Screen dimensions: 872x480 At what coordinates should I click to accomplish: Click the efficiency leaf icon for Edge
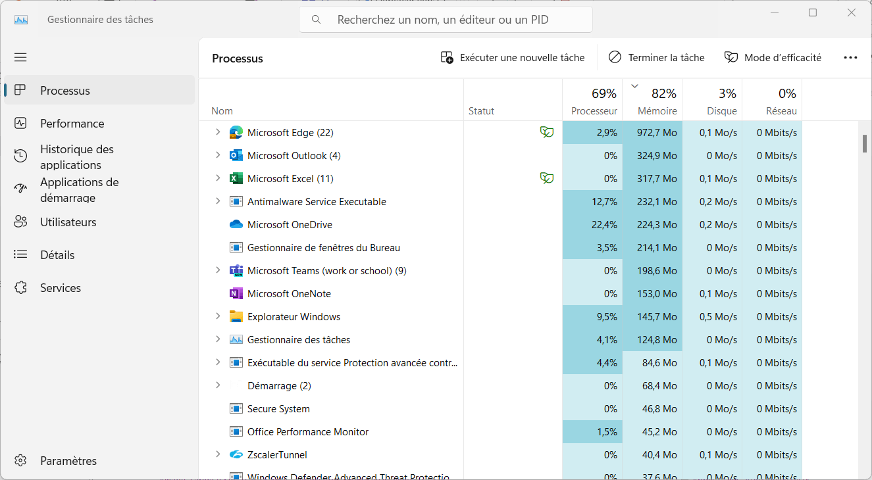546,132
